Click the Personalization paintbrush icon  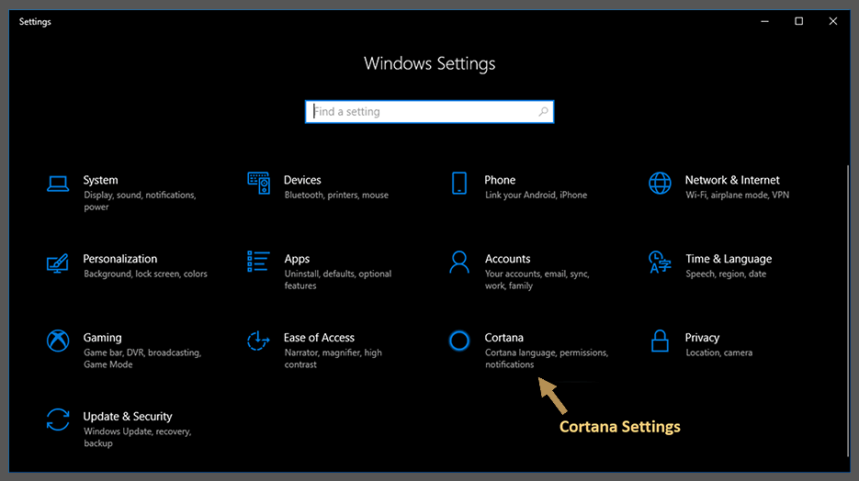pos(58,263)
